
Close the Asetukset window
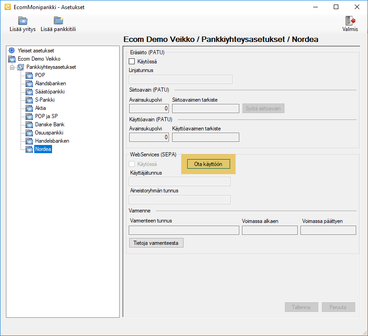tap(357, 7)
